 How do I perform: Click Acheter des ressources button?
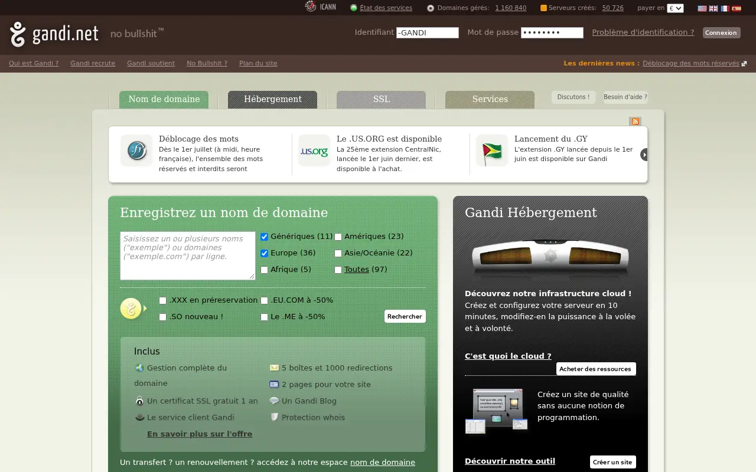tap(595, 369)
